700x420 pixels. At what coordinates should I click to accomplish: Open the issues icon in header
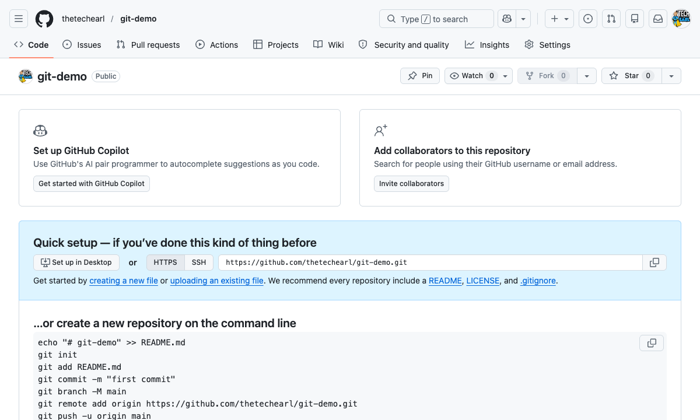pos(588,19)
